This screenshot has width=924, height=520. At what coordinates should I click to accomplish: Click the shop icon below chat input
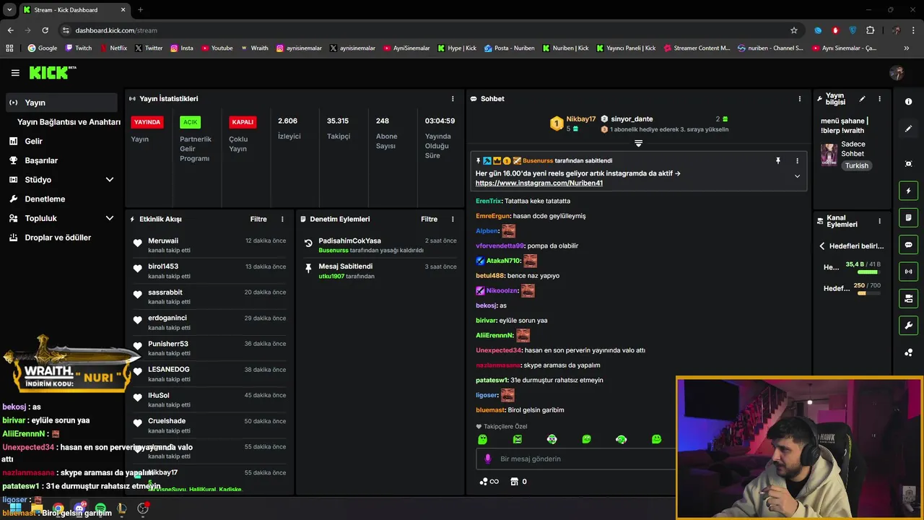tap(515, 482)
